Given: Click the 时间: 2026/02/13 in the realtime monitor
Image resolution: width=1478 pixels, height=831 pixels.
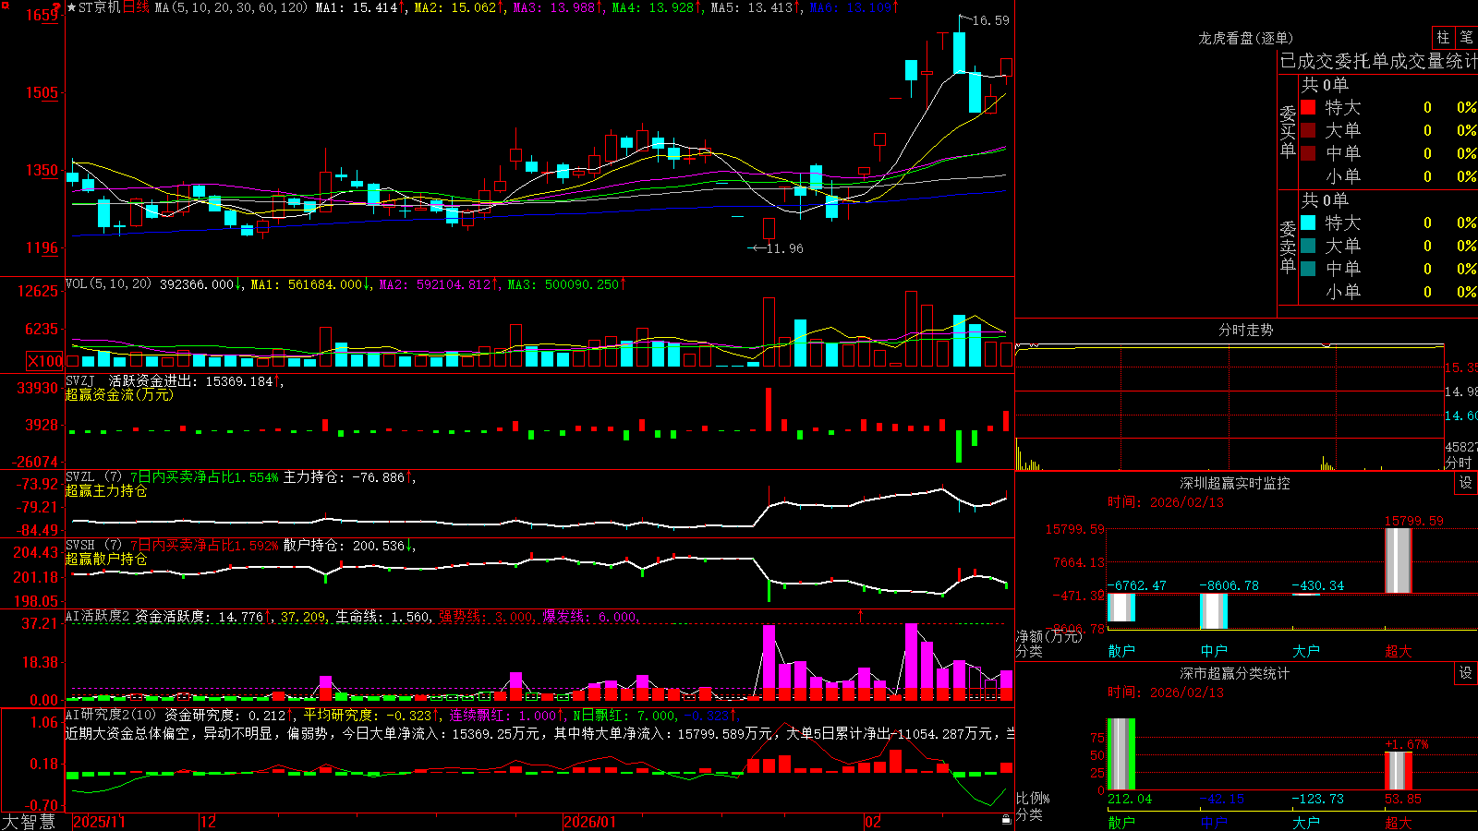Looking at the screenshot, I should coord(1165,502).
